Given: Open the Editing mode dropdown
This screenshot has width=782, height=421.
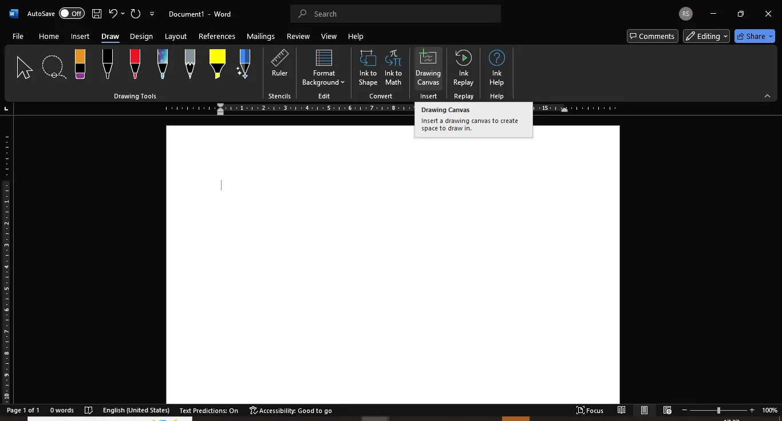Looking at the screenshot, I should tap(706, 36).
